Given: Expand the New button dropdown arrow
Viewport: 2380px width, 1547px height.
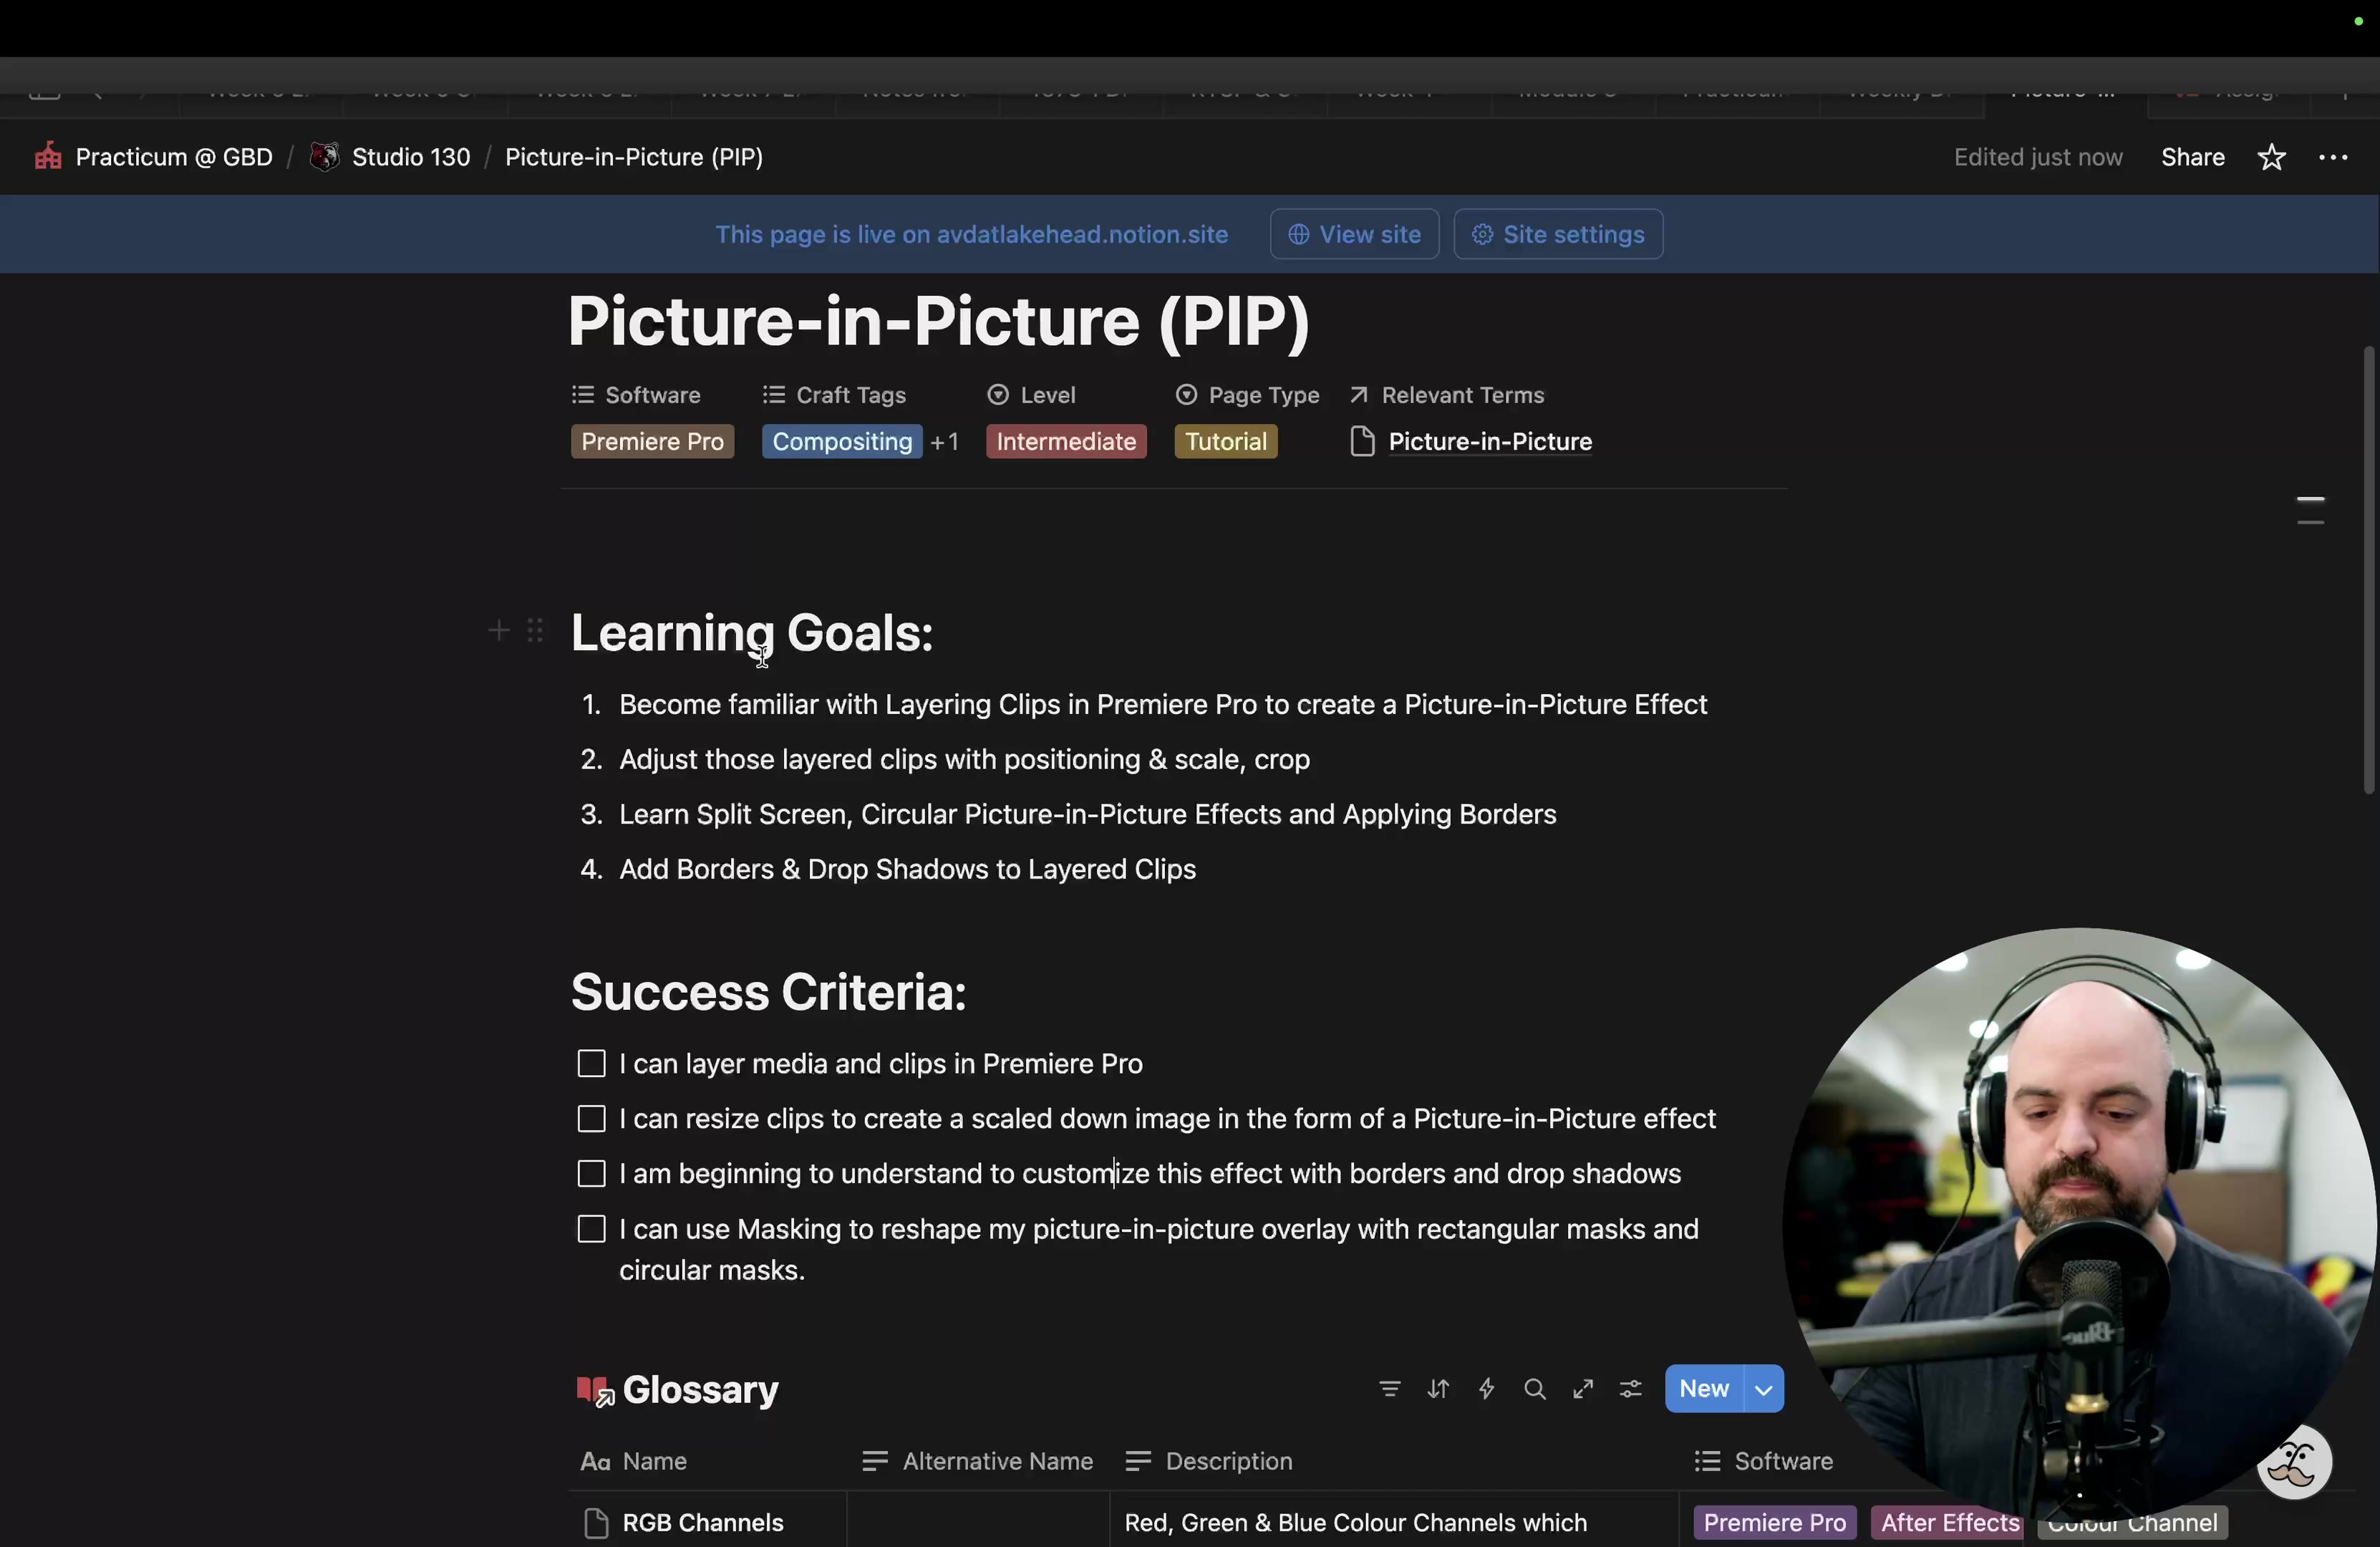Looking at the screenshot, I should click(1763, 1389).
